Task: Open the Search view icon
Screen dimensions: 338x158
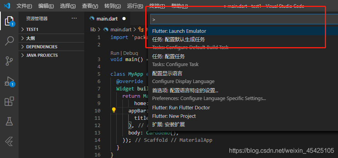Action: pyautogui.click(x=9, y=41)
